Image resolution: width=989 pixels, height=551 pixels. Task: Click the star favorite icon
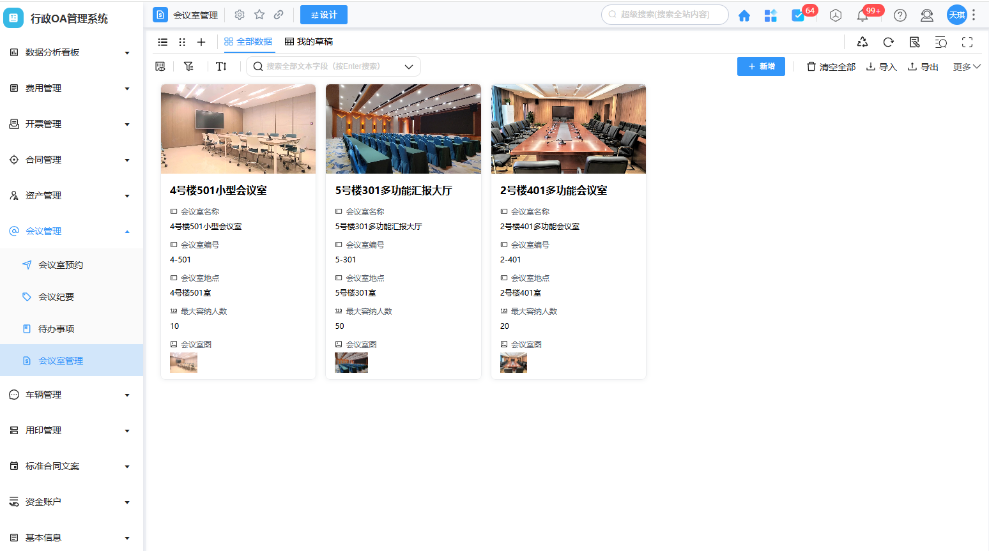click(259, 15)
